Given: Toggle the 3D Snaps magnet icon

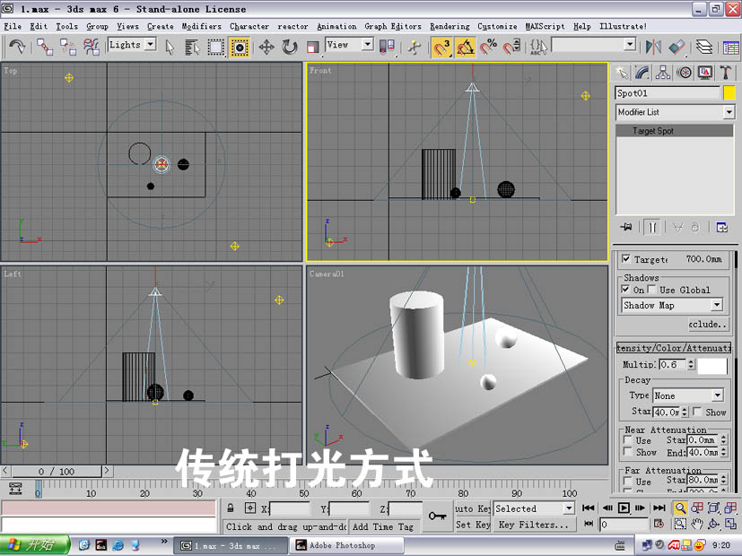Looking at the screenshot, I should [x=441, y=47].
